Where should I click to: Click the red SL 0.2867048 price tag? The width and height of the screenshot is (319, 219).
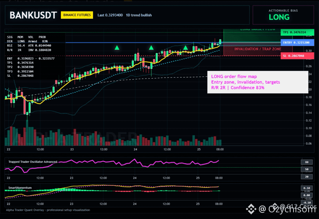pyautogui.click(x=297, y=56)
